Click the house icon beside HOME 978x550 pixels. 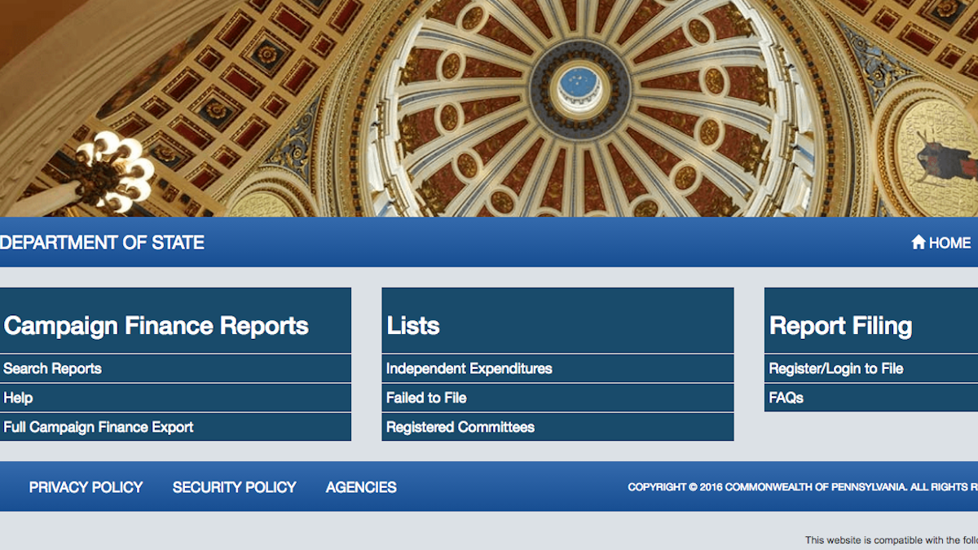pyautogui.click(x=919, y=242)
